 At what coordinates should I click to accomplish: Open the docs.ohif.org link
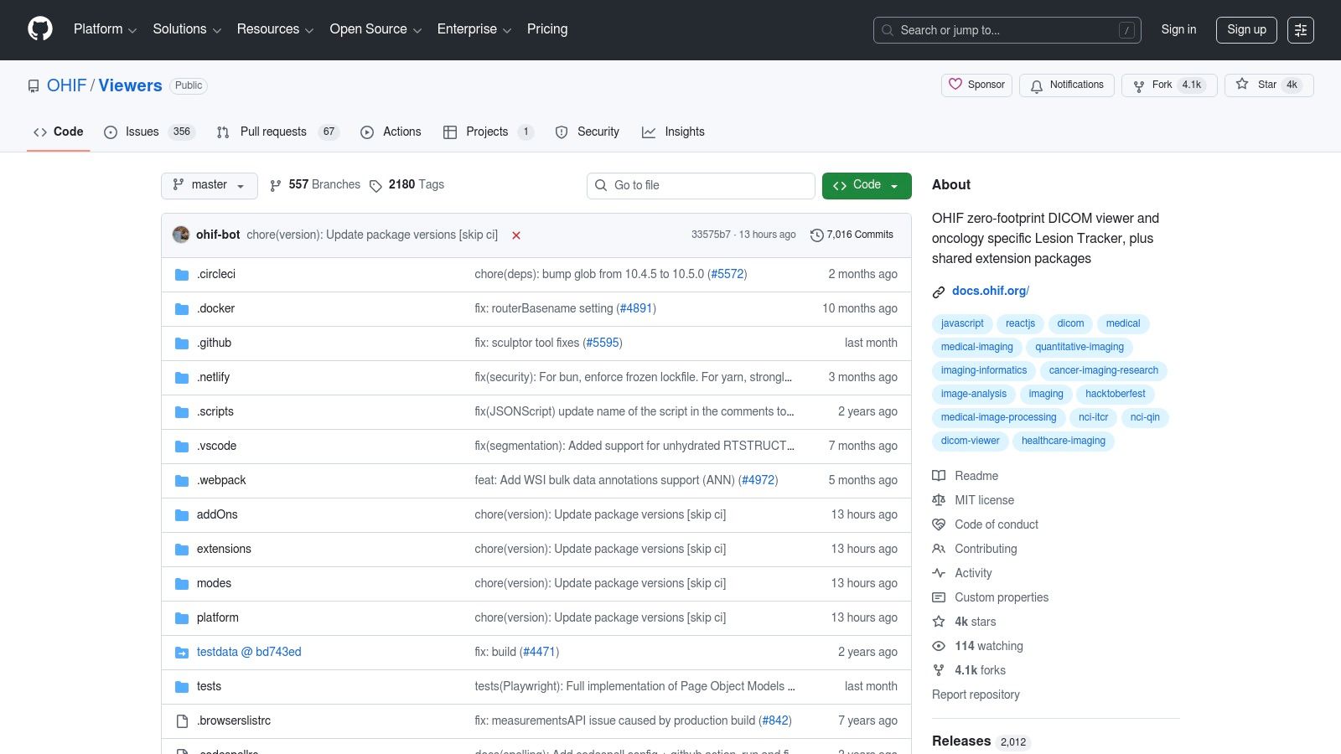tap(989, 291)
